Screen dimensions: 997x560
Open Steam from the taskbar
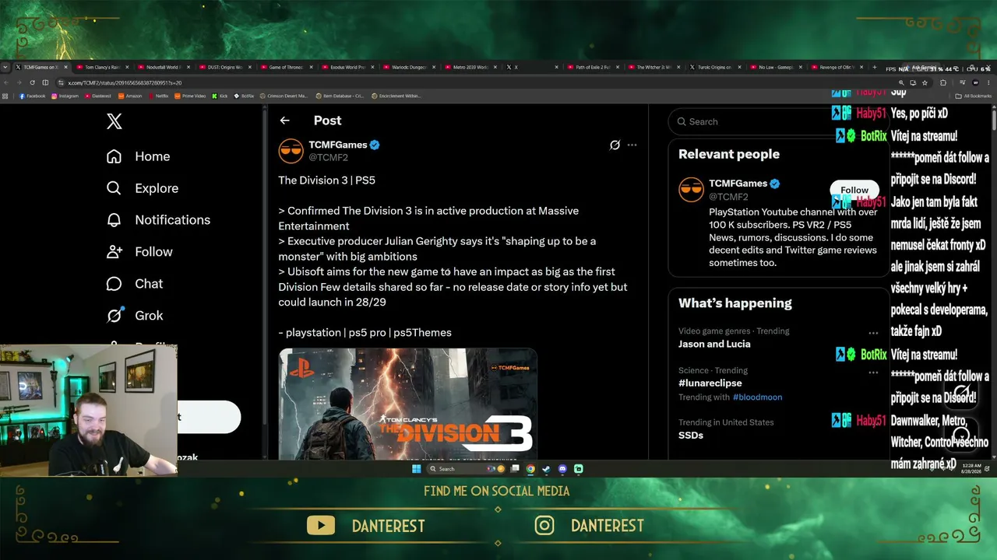pyautogui.click(x=546, y=469)
